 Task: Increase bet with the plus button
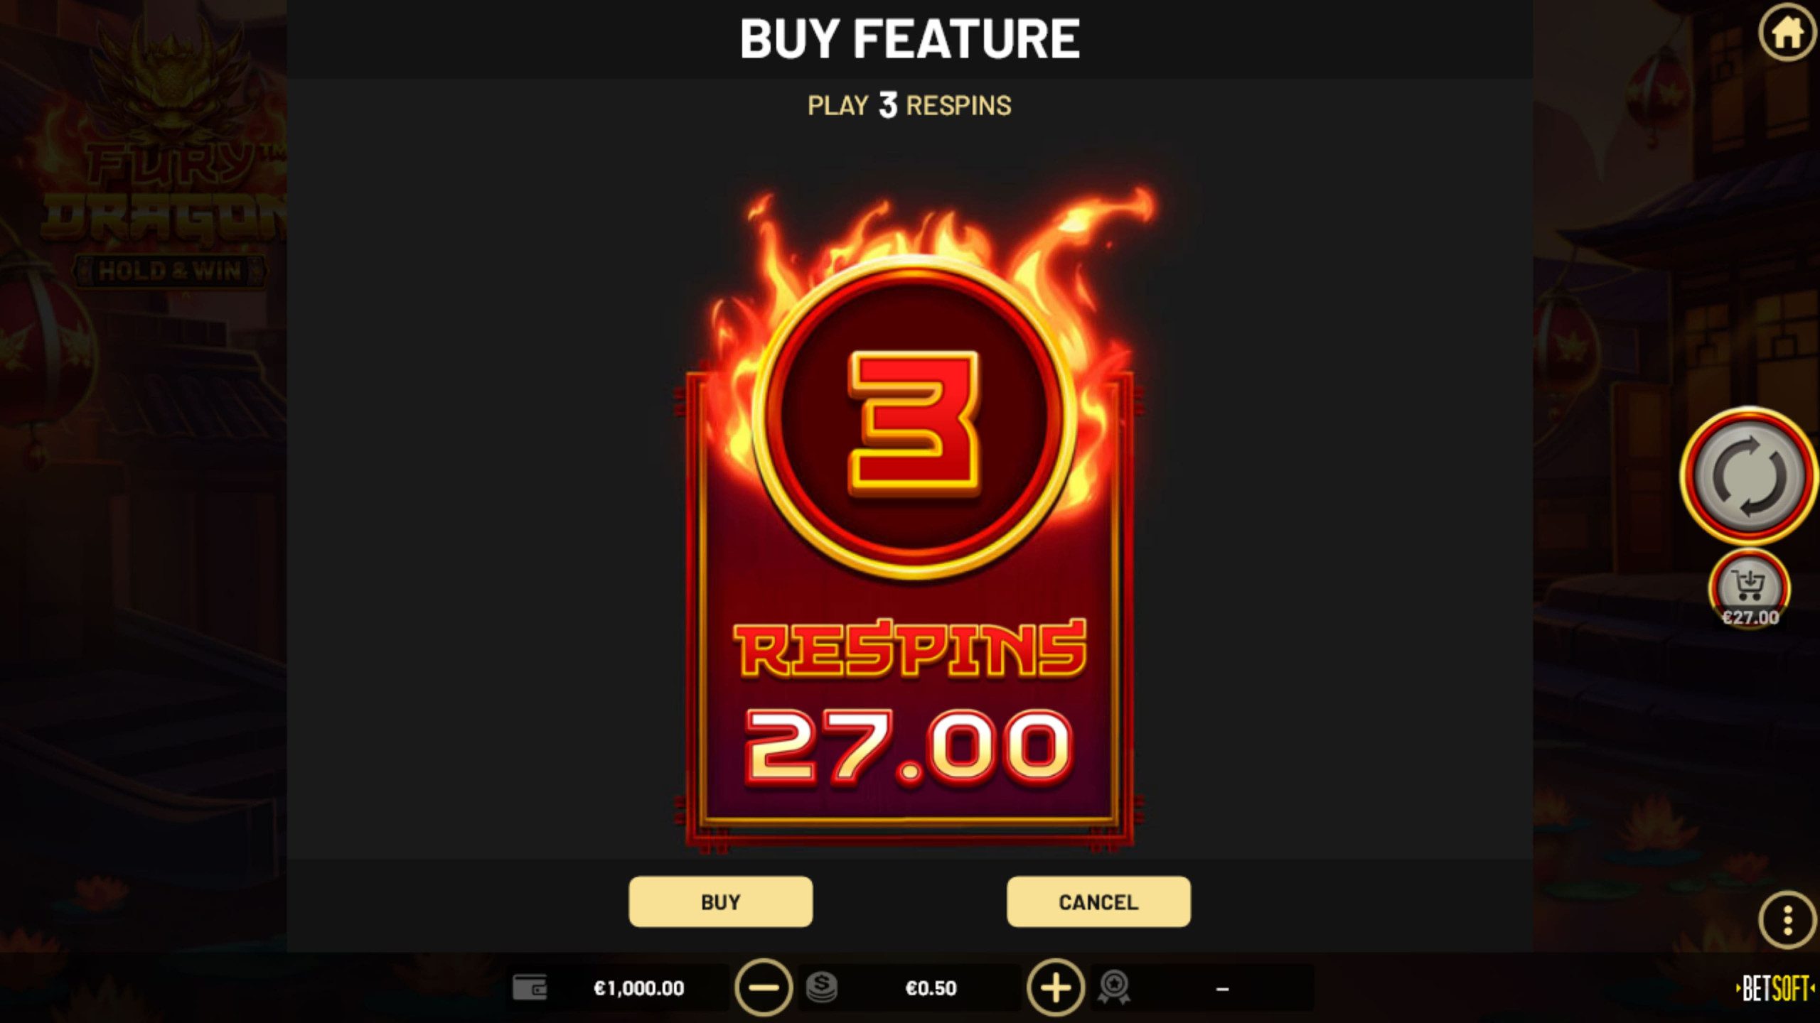pos(1056,987)
